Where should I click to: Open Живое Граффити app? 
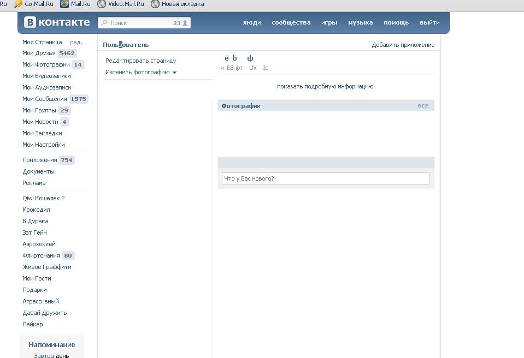pyautogui.click(x=47, y=267)
